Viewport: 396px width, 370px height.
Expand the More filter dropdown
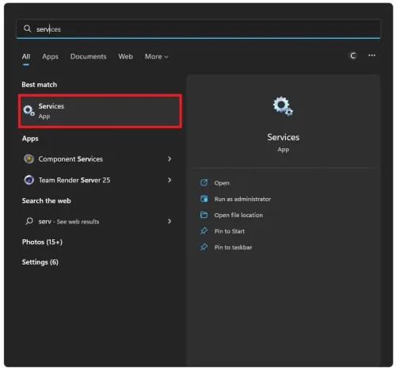pyautogui.click(x=157, y=56)
